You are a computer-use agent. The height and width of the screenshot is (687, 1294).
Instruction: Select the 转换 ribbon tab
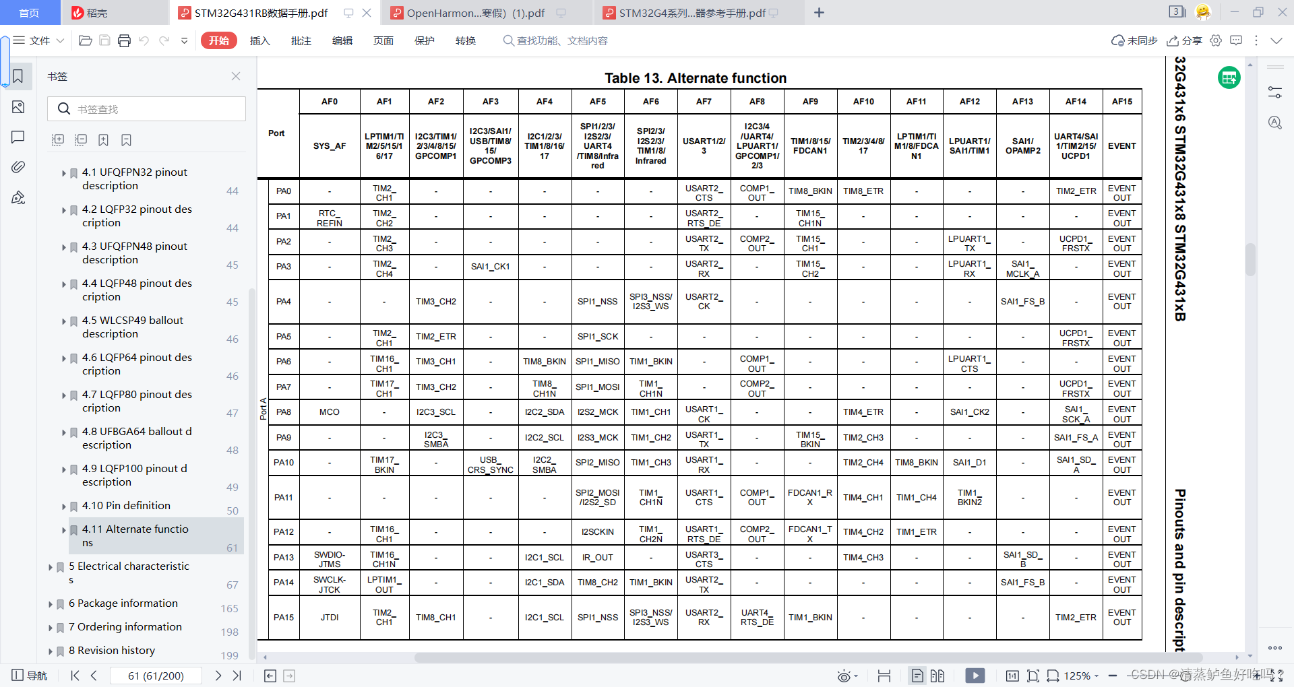tap(465, 40)
